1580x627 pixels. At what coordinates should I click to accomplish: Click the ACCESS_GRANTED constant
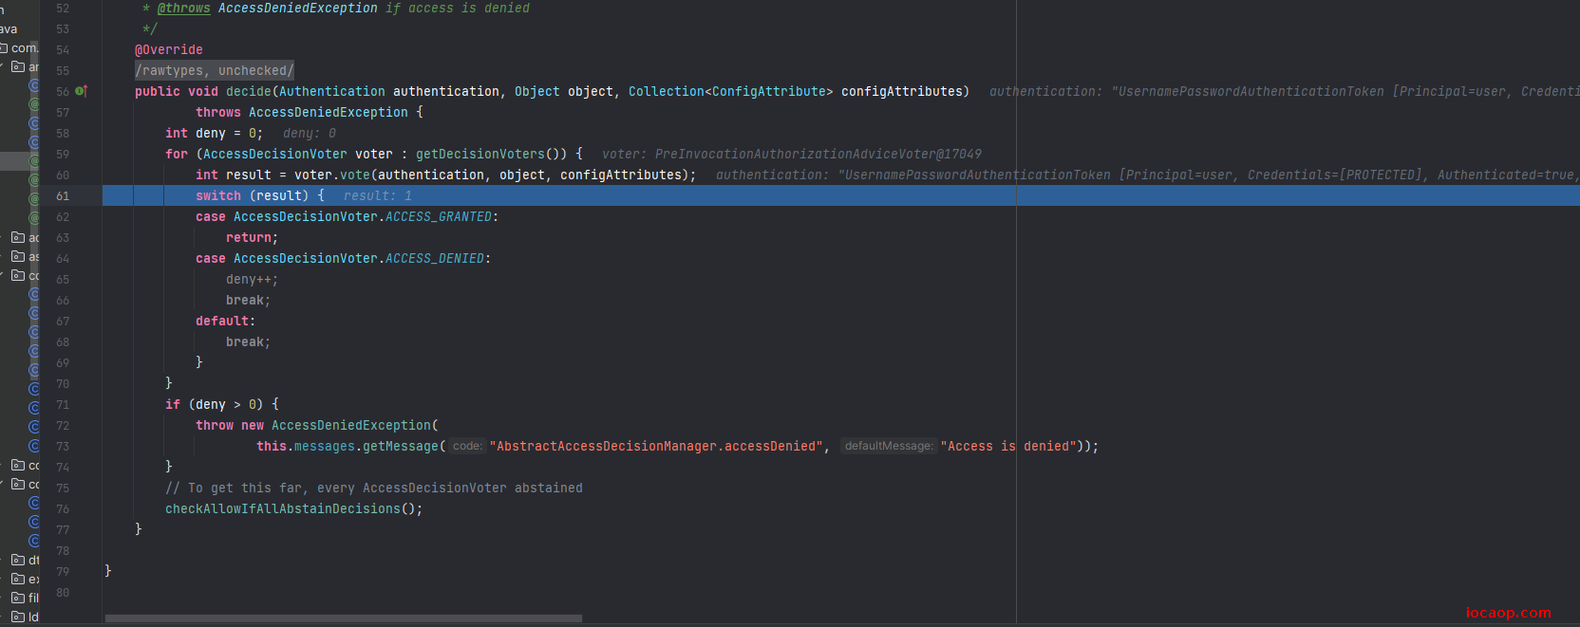pos(439,216)
